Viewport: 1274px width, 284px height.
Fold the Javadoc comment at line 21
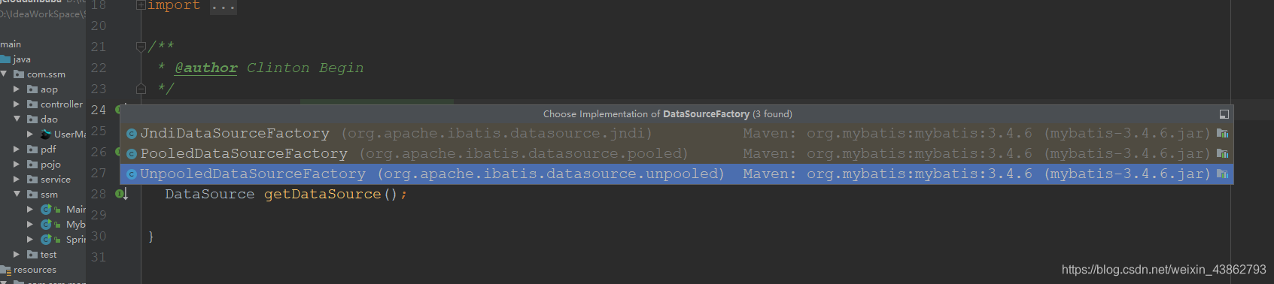point(141,47)
